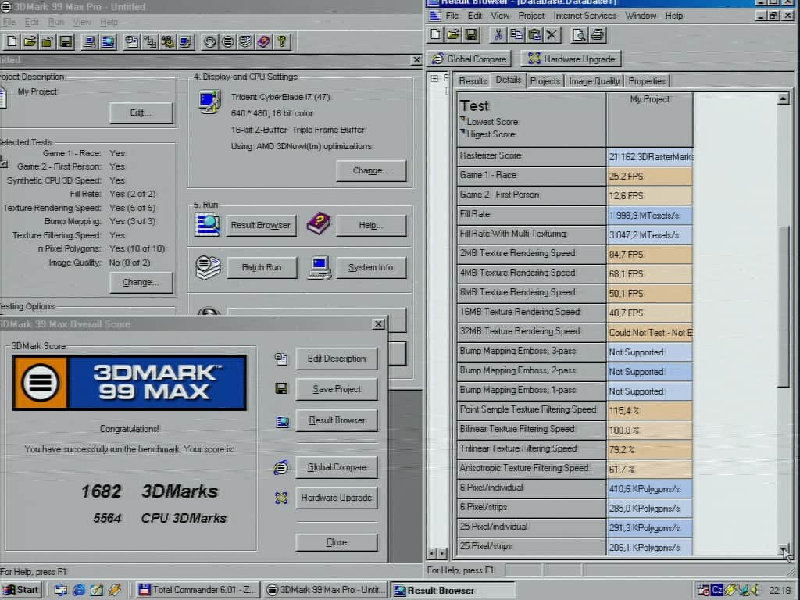Click Hardware Upgrade toolbar button in Result Browser
This screenshot has height=600, width=800.
tap(571, 59)
